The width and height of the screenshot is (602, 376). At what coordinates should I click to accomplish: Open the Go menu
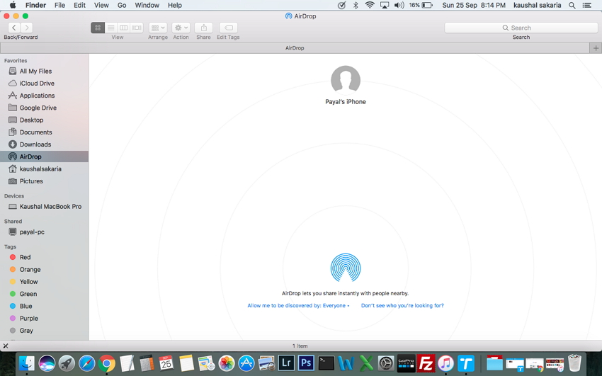(122, 5)
